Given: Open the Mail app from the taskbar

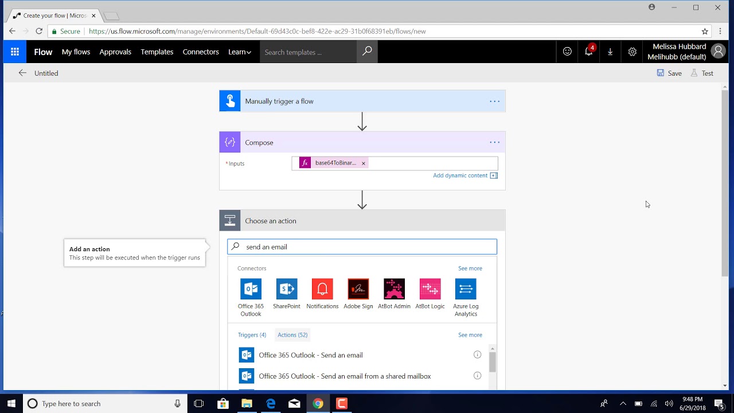Looking at the screenshot, I should point(294,403).
